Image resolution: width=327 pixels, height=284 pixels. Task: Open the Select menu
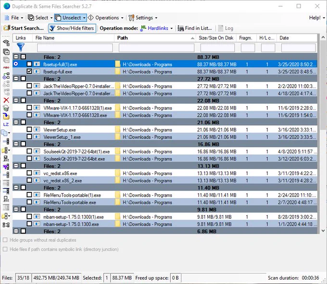pyautogui.click(x=40, y=18)
